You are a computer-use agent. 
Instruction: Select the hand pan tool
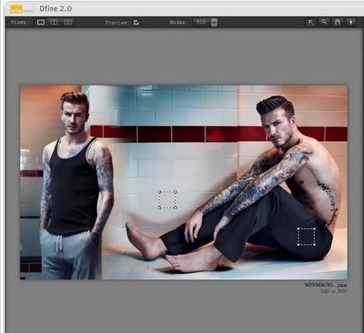[337, 22]
